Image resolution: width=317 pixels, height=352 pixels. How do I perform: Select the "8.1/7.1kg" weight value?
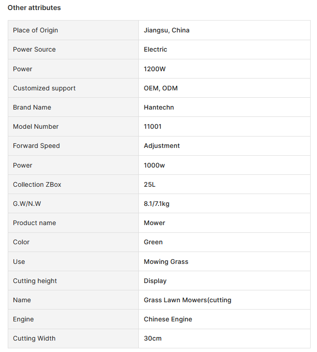[157, 204]
